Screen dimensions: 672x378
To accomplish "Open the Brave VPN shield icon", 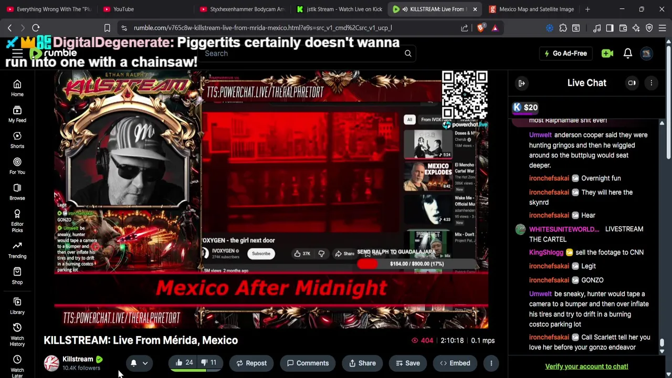I will click(649, 28).
